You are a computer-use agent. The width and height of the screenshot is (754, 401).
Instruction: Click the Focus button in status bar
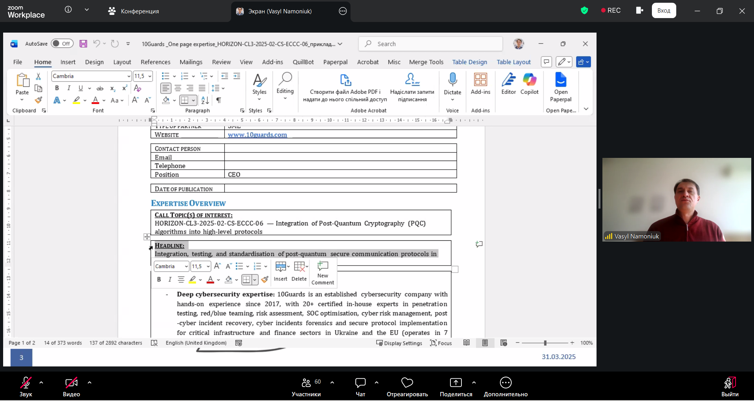point(441,343)
